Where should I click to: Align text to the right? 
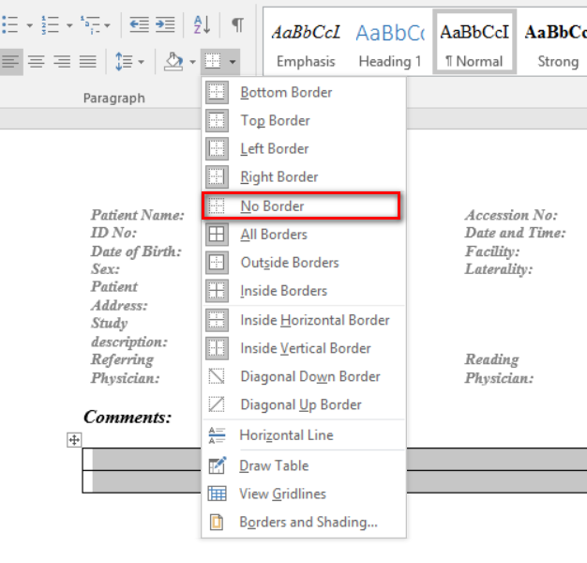[x=62, y=62]
